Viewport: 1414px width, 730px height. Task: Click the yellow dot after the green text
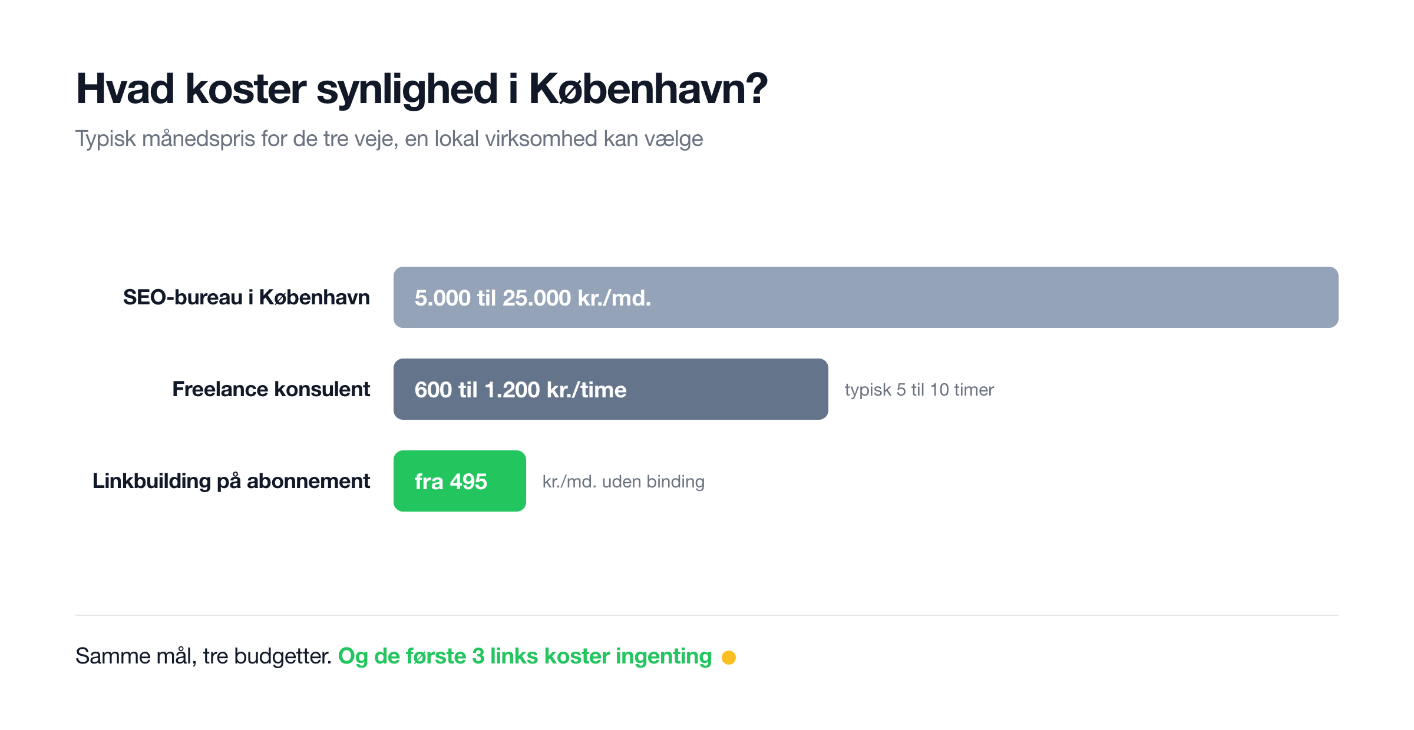coord(729,658)
